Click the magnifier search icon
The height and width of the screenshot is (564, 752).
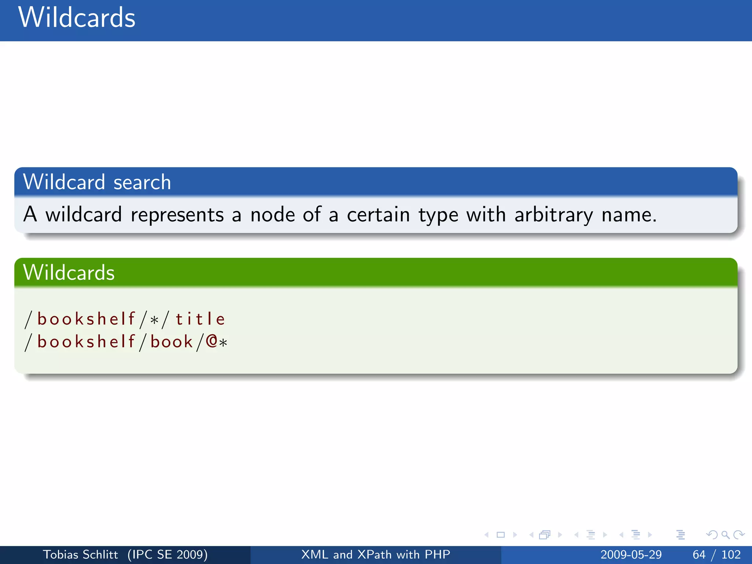click(725, 535)
